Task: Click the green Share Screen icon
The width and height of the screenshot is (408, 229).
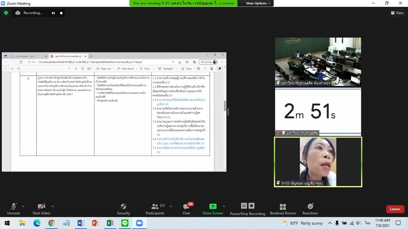Action: (x=212, y=207)
